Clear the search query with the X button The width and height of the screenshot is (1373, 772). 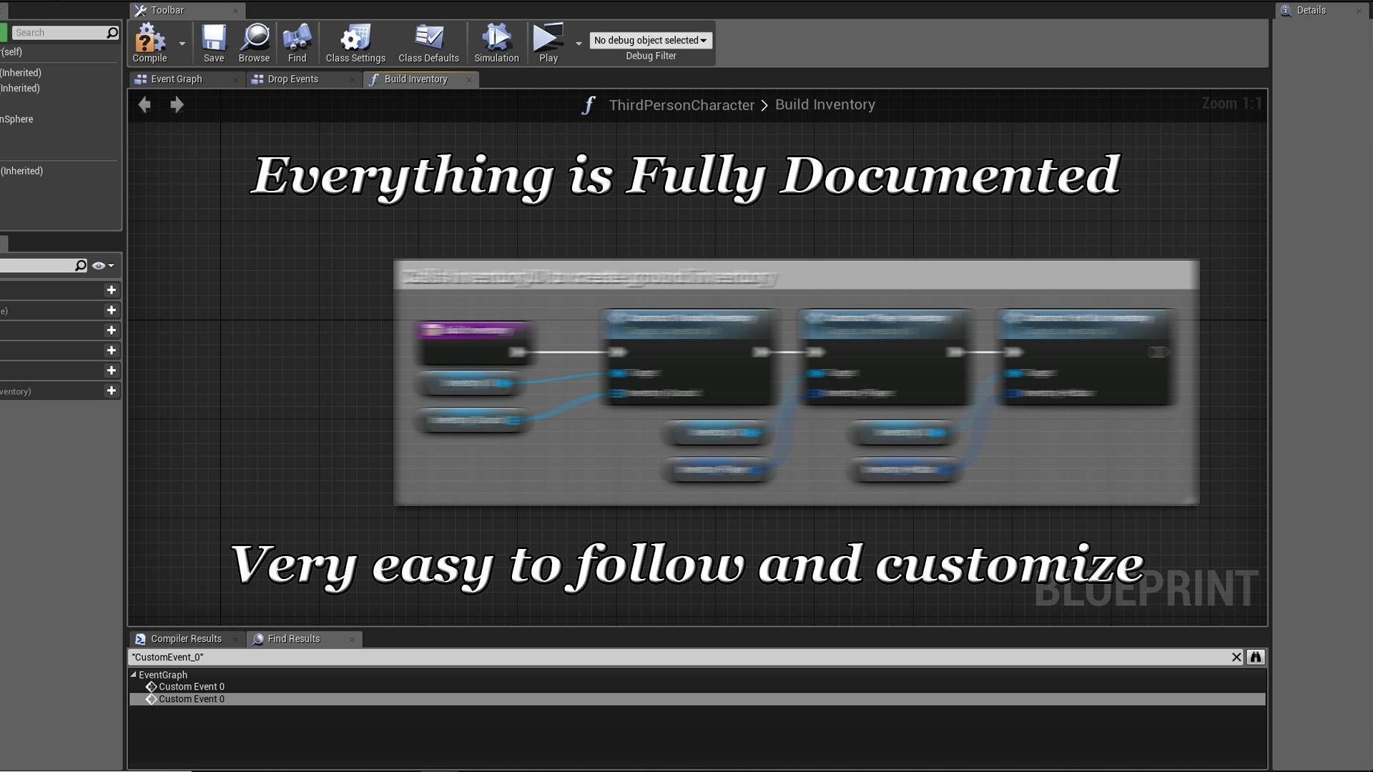point(1236,657)
